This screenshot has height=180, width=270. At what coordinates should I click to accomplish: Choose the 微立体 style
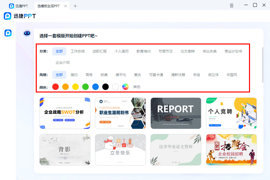pos(213,75)
